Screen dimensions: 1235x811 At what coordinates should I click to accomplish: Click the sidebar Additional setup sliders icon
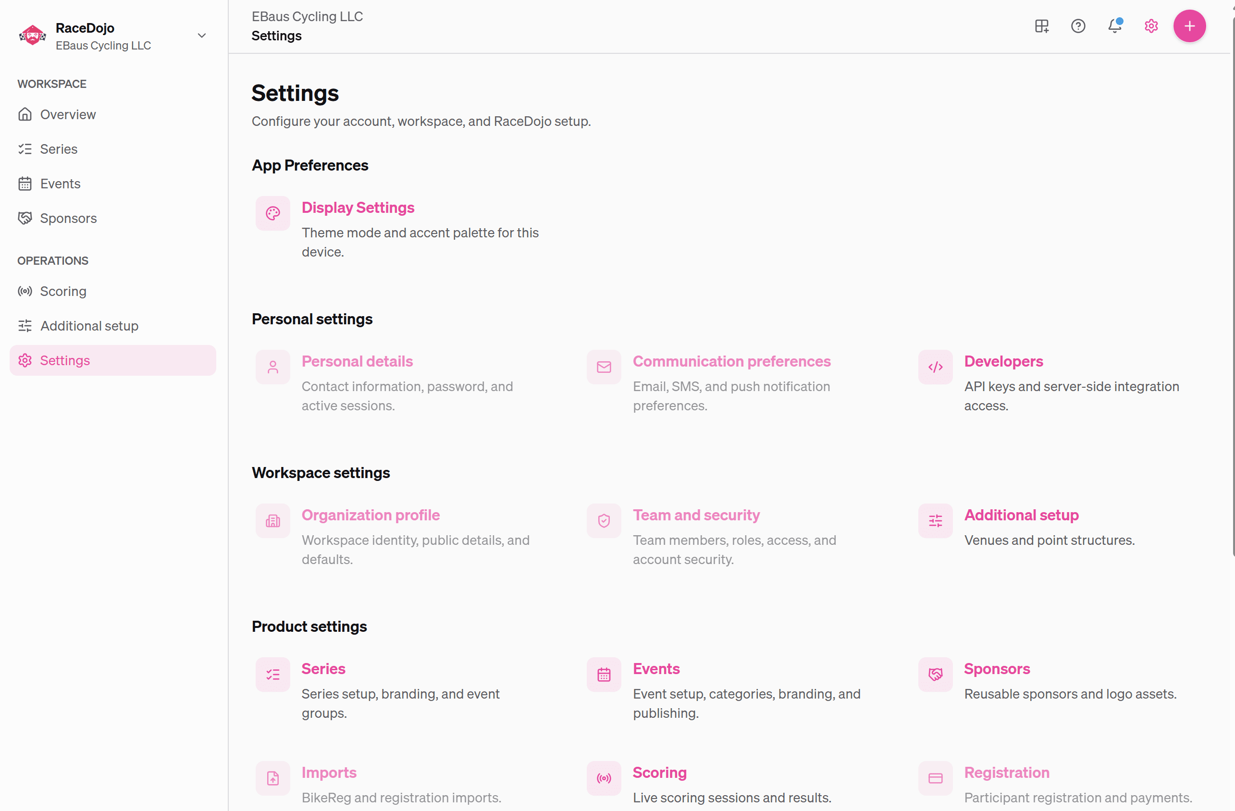(x=25, y=326)
